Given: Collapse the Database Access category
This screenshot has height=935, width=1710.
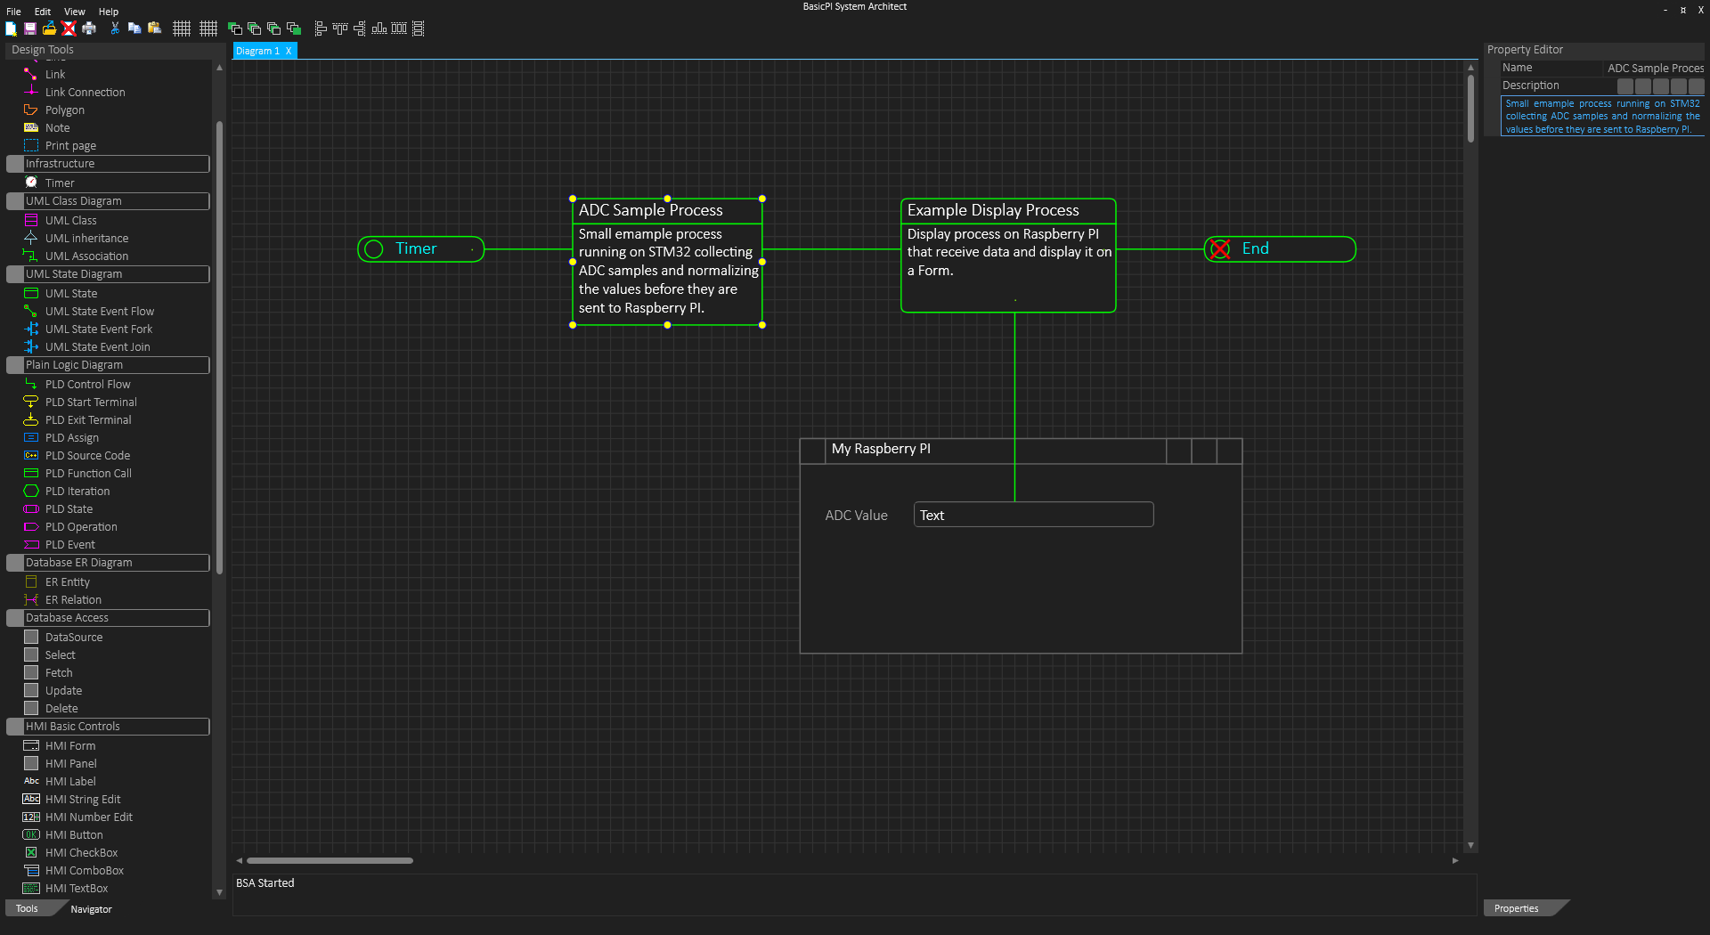Looking at the screenshot, I should 108,618.
